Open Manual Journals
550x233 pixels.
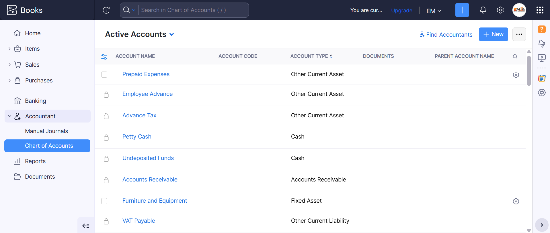46,131
